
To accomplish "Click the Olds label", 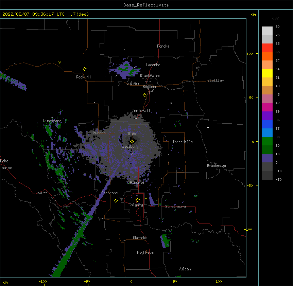I will point(132,134).
